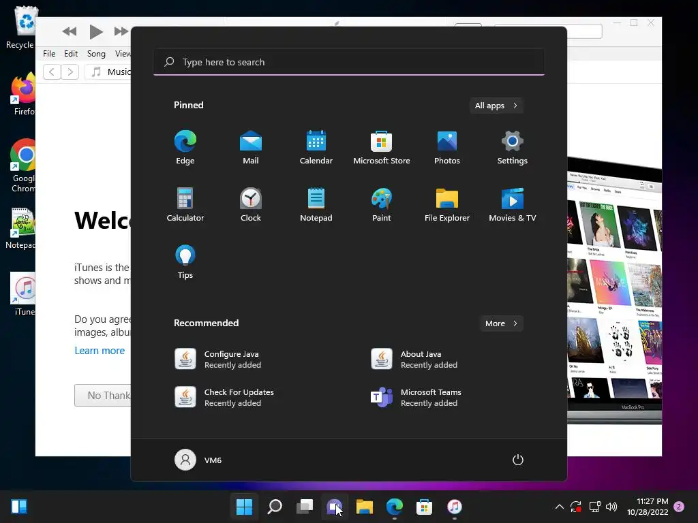Image resolution: width=698 pixels, height=523 pixels.
Task: Open iTunes Edit menu
Action: pos(71,54)
